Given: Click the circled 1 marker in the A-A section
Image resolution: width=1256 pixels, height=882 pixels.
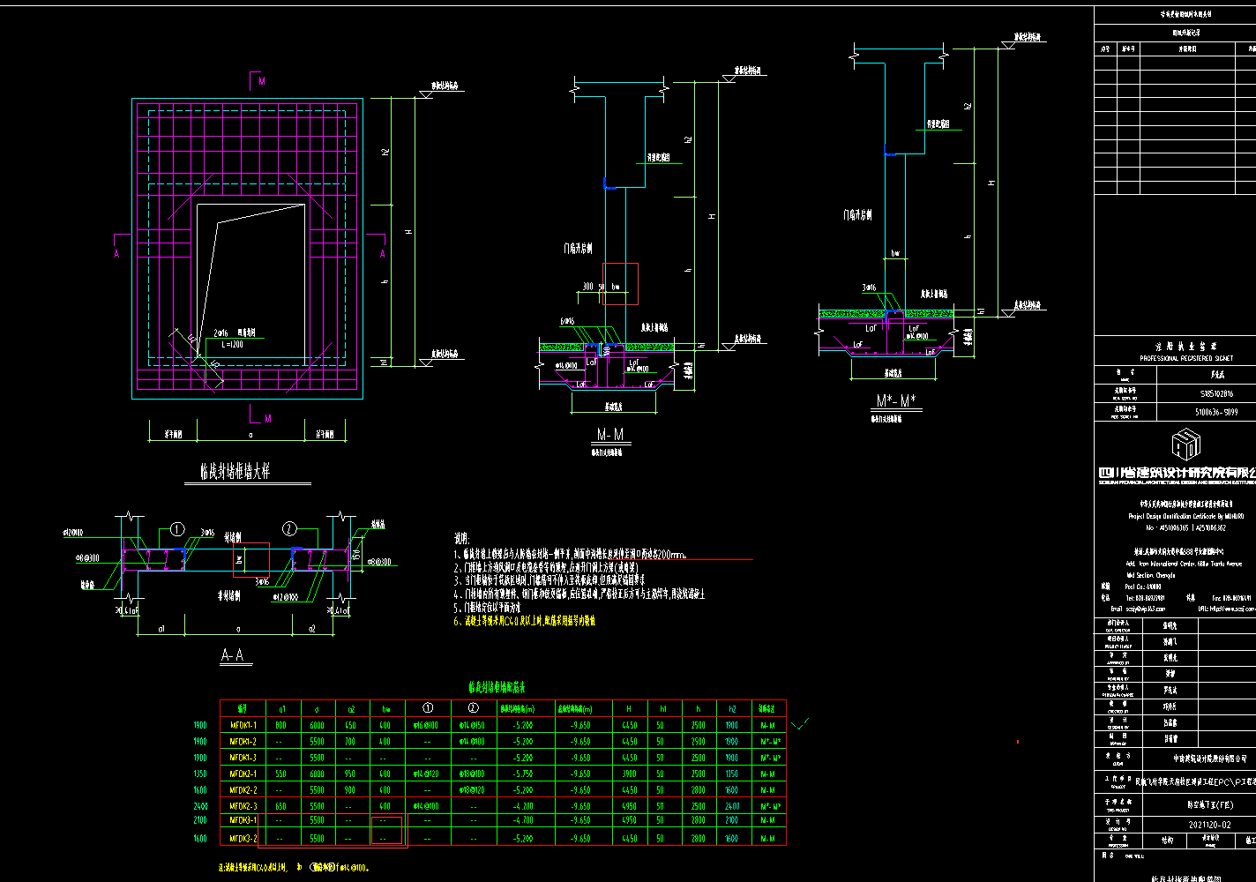Looking at the screenshot, I should pyautogui.click(x=177, y=529).
